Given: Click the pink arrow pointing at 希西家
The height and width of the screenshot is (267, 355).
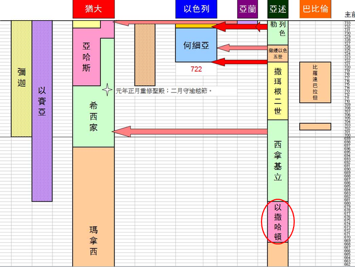Looking at the screenshot, I should click(190, 132).
